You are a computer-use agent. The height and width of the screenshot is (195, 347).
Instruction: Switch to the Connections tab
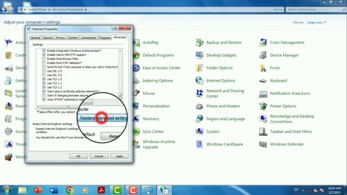coord(88,37)
